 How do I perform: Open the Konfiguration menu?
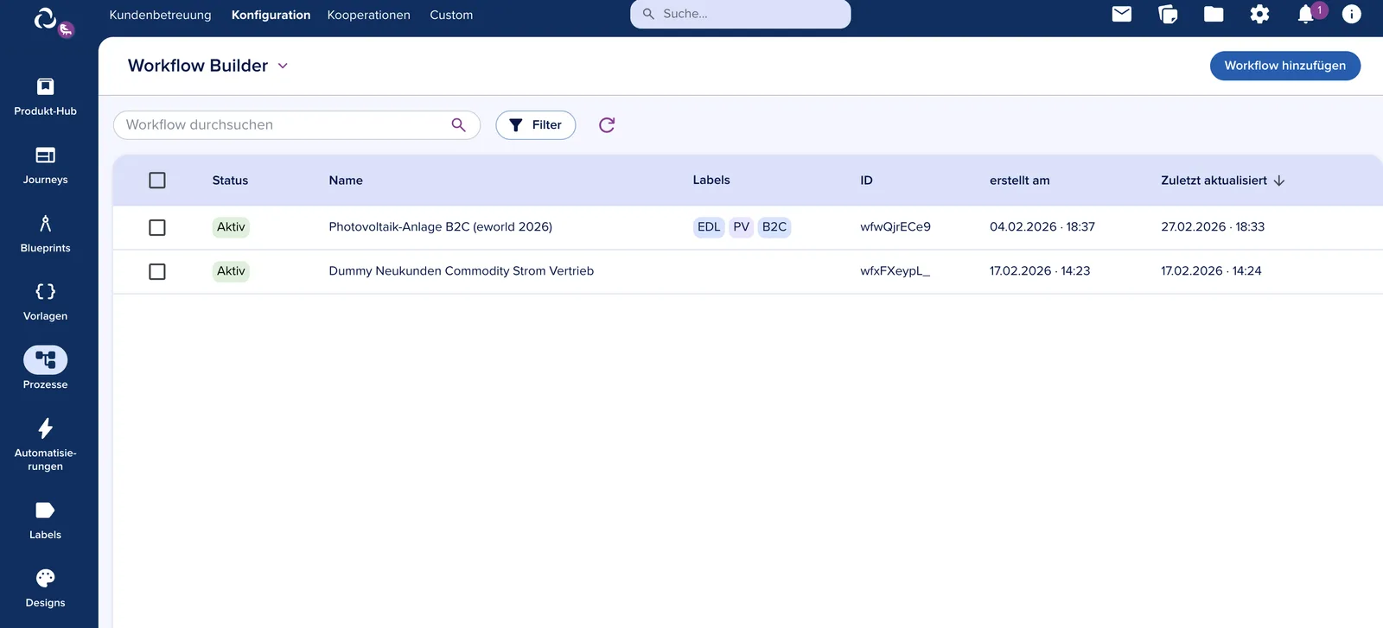[271, 15]
